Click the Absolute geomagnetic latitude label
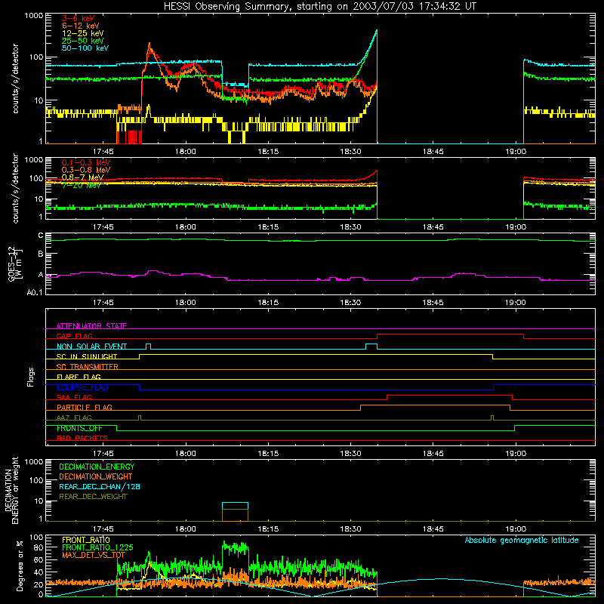 [522, 540]
